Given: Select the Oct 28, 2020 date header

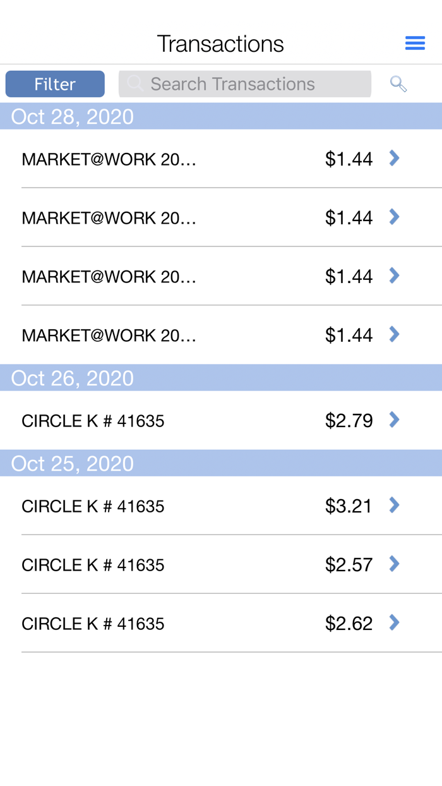Looking at the screenshot, I should [72, 116].
